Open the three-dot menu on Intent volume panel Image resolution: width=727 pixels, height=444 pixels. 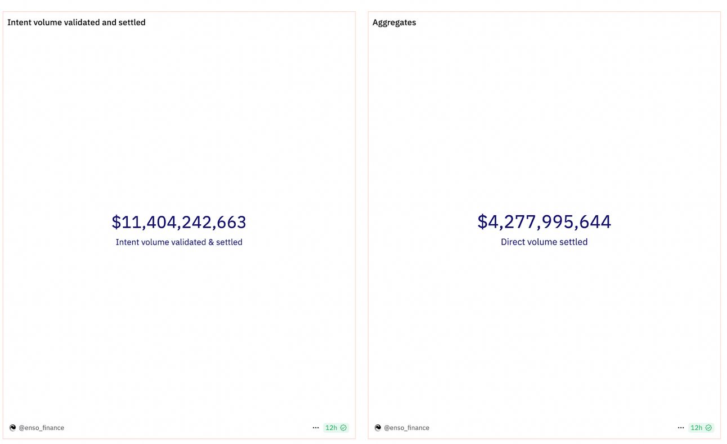316,428
